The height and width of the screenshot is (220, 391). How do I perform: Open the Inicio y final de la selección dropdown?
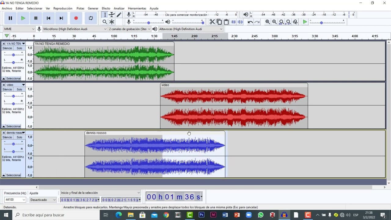click(100, 193)
